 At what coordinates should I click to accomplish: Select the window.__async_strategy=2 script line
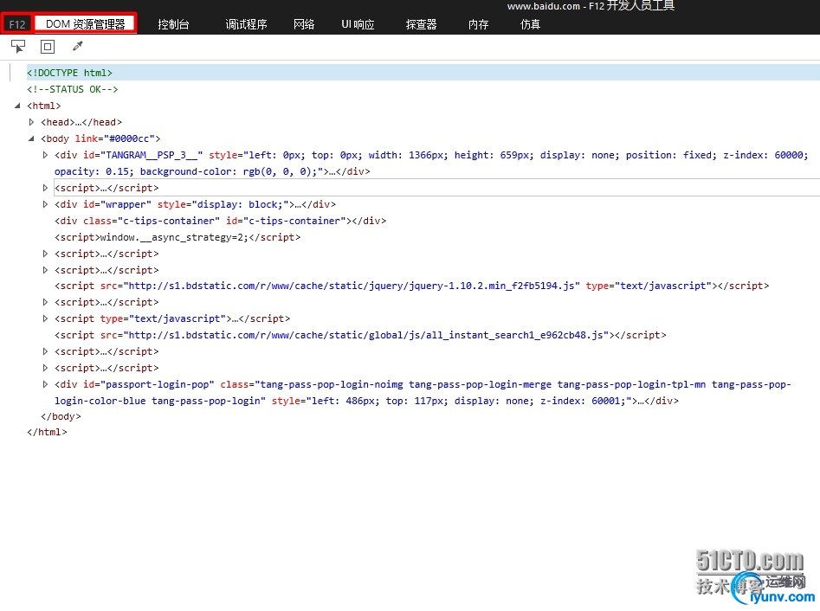point(178,237)
